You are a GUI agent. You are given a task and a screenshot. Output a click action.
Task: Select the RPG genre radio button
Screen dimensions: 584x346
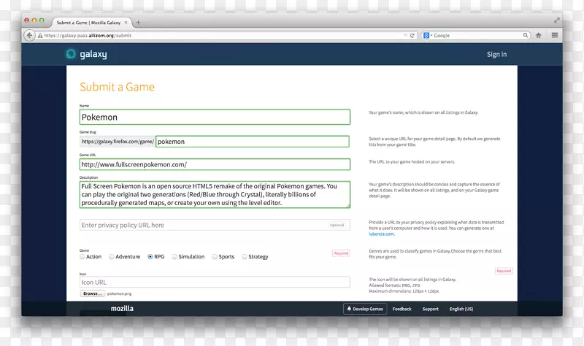(150, 257)
